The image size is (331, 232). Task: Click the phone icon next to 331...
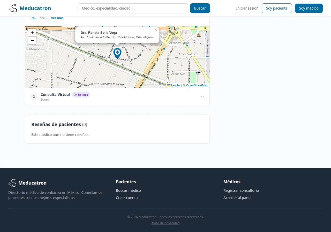click(x=34, y=18)
